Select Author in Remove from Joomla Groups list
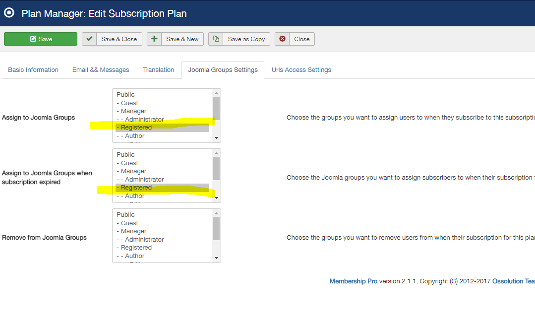This screenshot has height=325, width=535. [x=163, y=256]
